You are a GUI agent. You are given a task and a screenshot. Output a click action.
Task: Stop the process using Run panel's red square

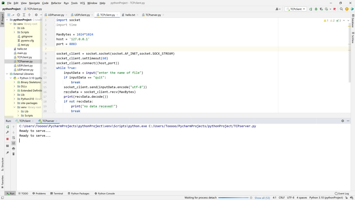(8, 139)
